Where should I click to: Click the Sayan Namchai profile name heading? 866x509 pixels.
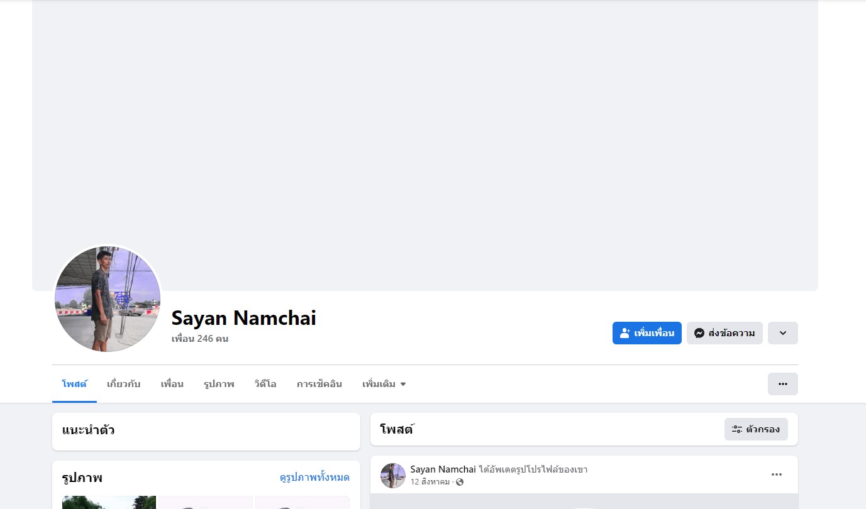pos(244,318)
